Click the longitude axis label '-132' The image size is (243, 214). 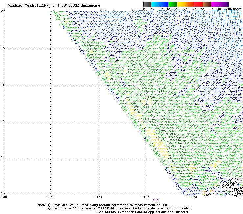[51, 197]
